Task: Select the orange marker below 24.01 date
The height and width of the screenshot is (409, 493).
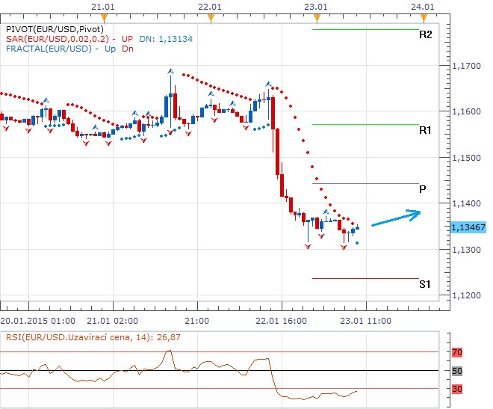Action: 424,16
